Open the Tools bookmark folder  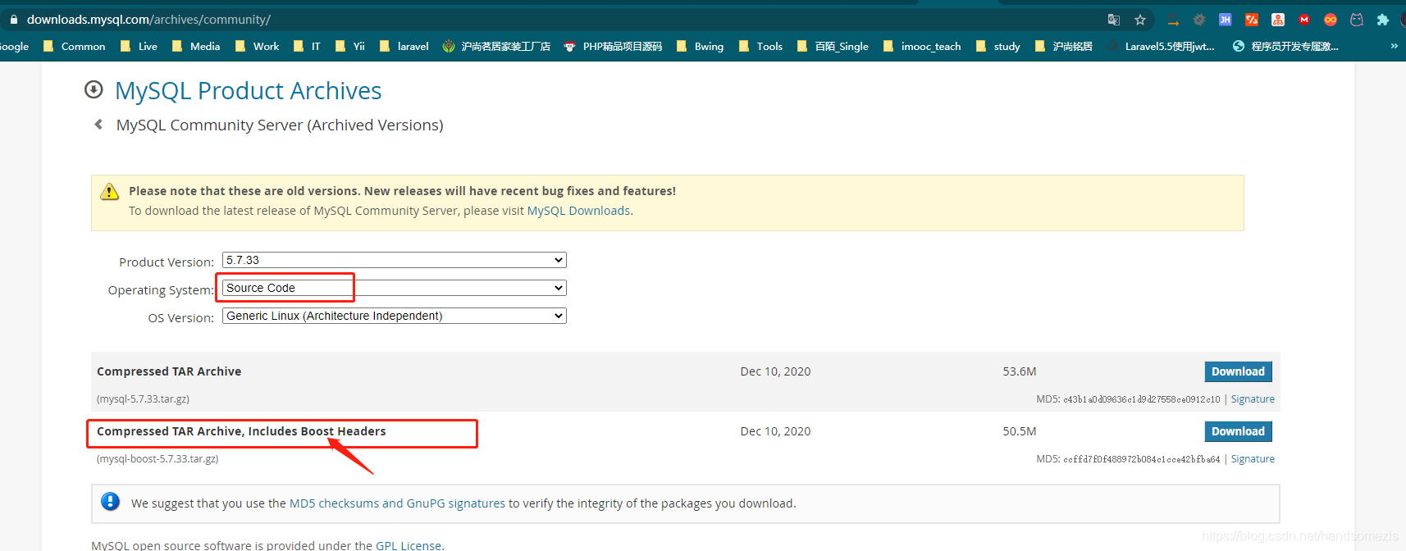click(x=760, y=47)
